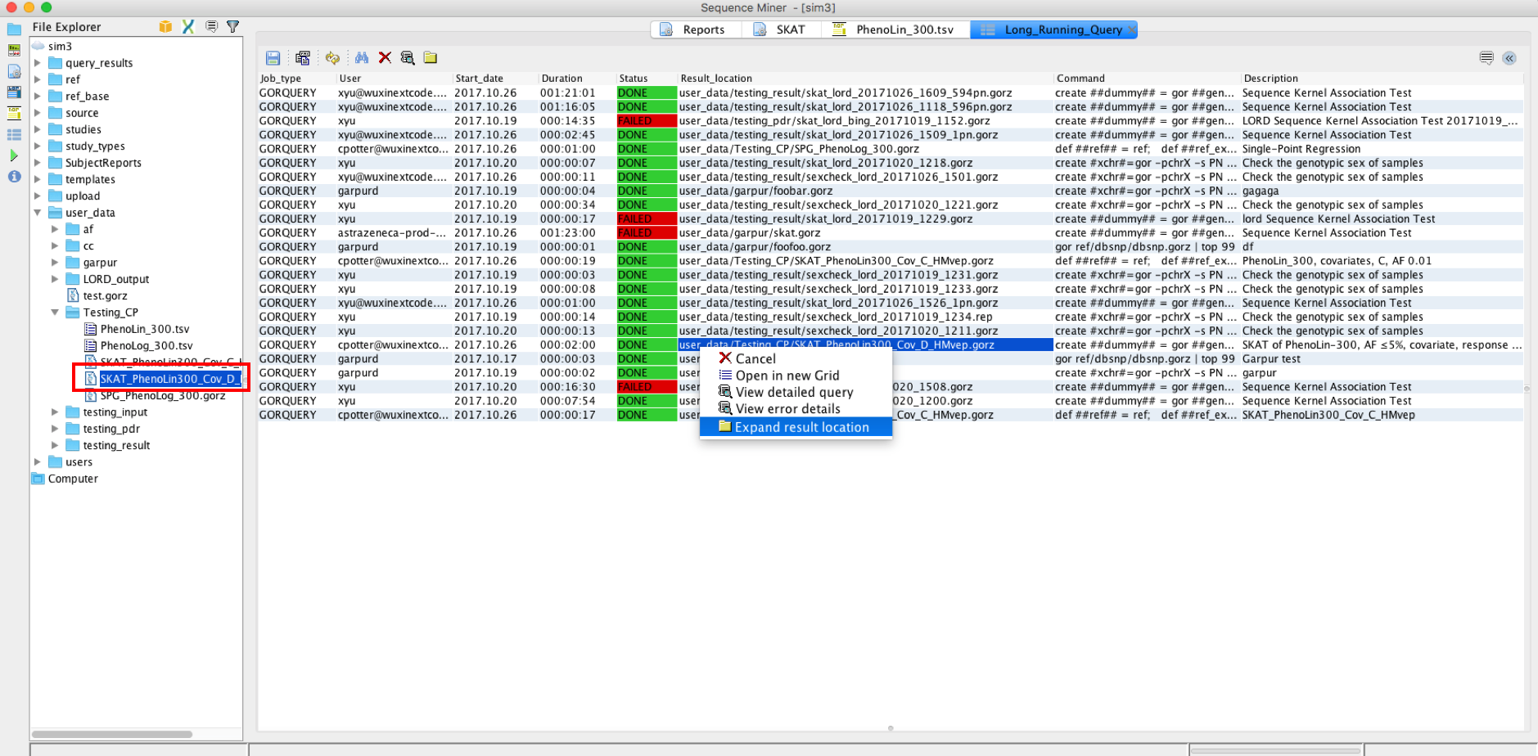Expand the users folder

click(38, 462)
